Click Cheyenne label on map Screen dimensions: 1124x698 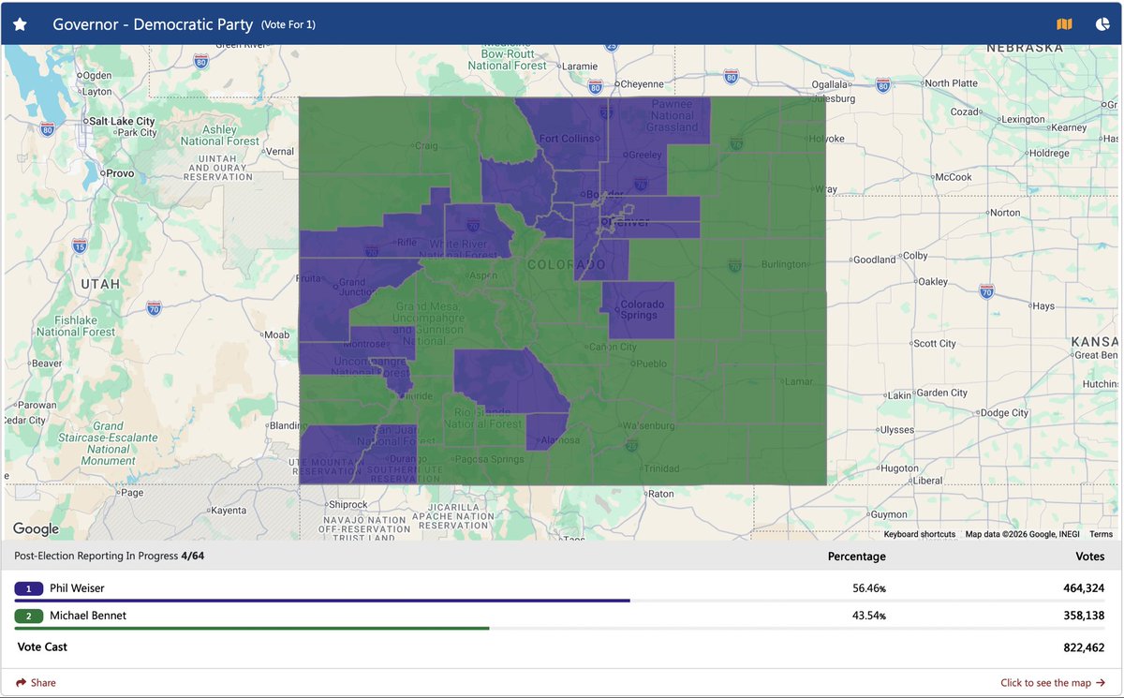point(642,83)
